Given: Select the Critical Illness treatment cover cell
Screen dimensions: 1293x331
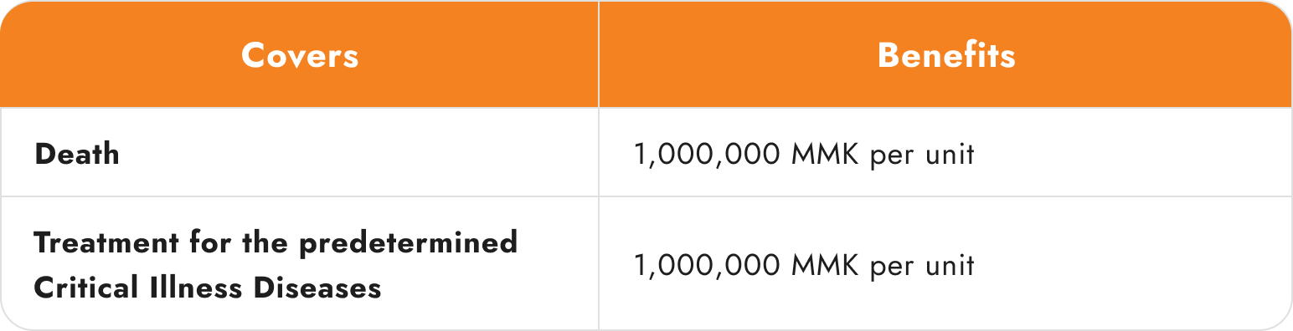Looking at the screenshot, I should (x=300, y=264).
